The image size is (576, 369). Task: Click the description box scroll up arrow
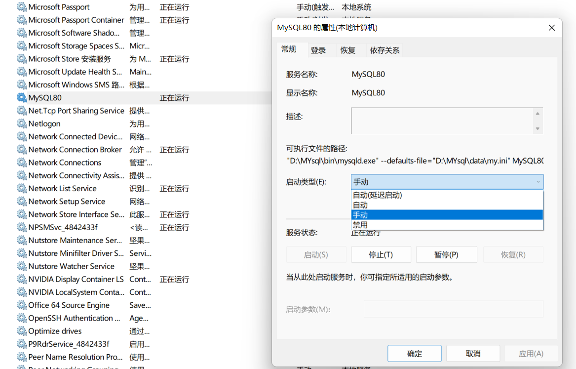click(x=538, y=114)
